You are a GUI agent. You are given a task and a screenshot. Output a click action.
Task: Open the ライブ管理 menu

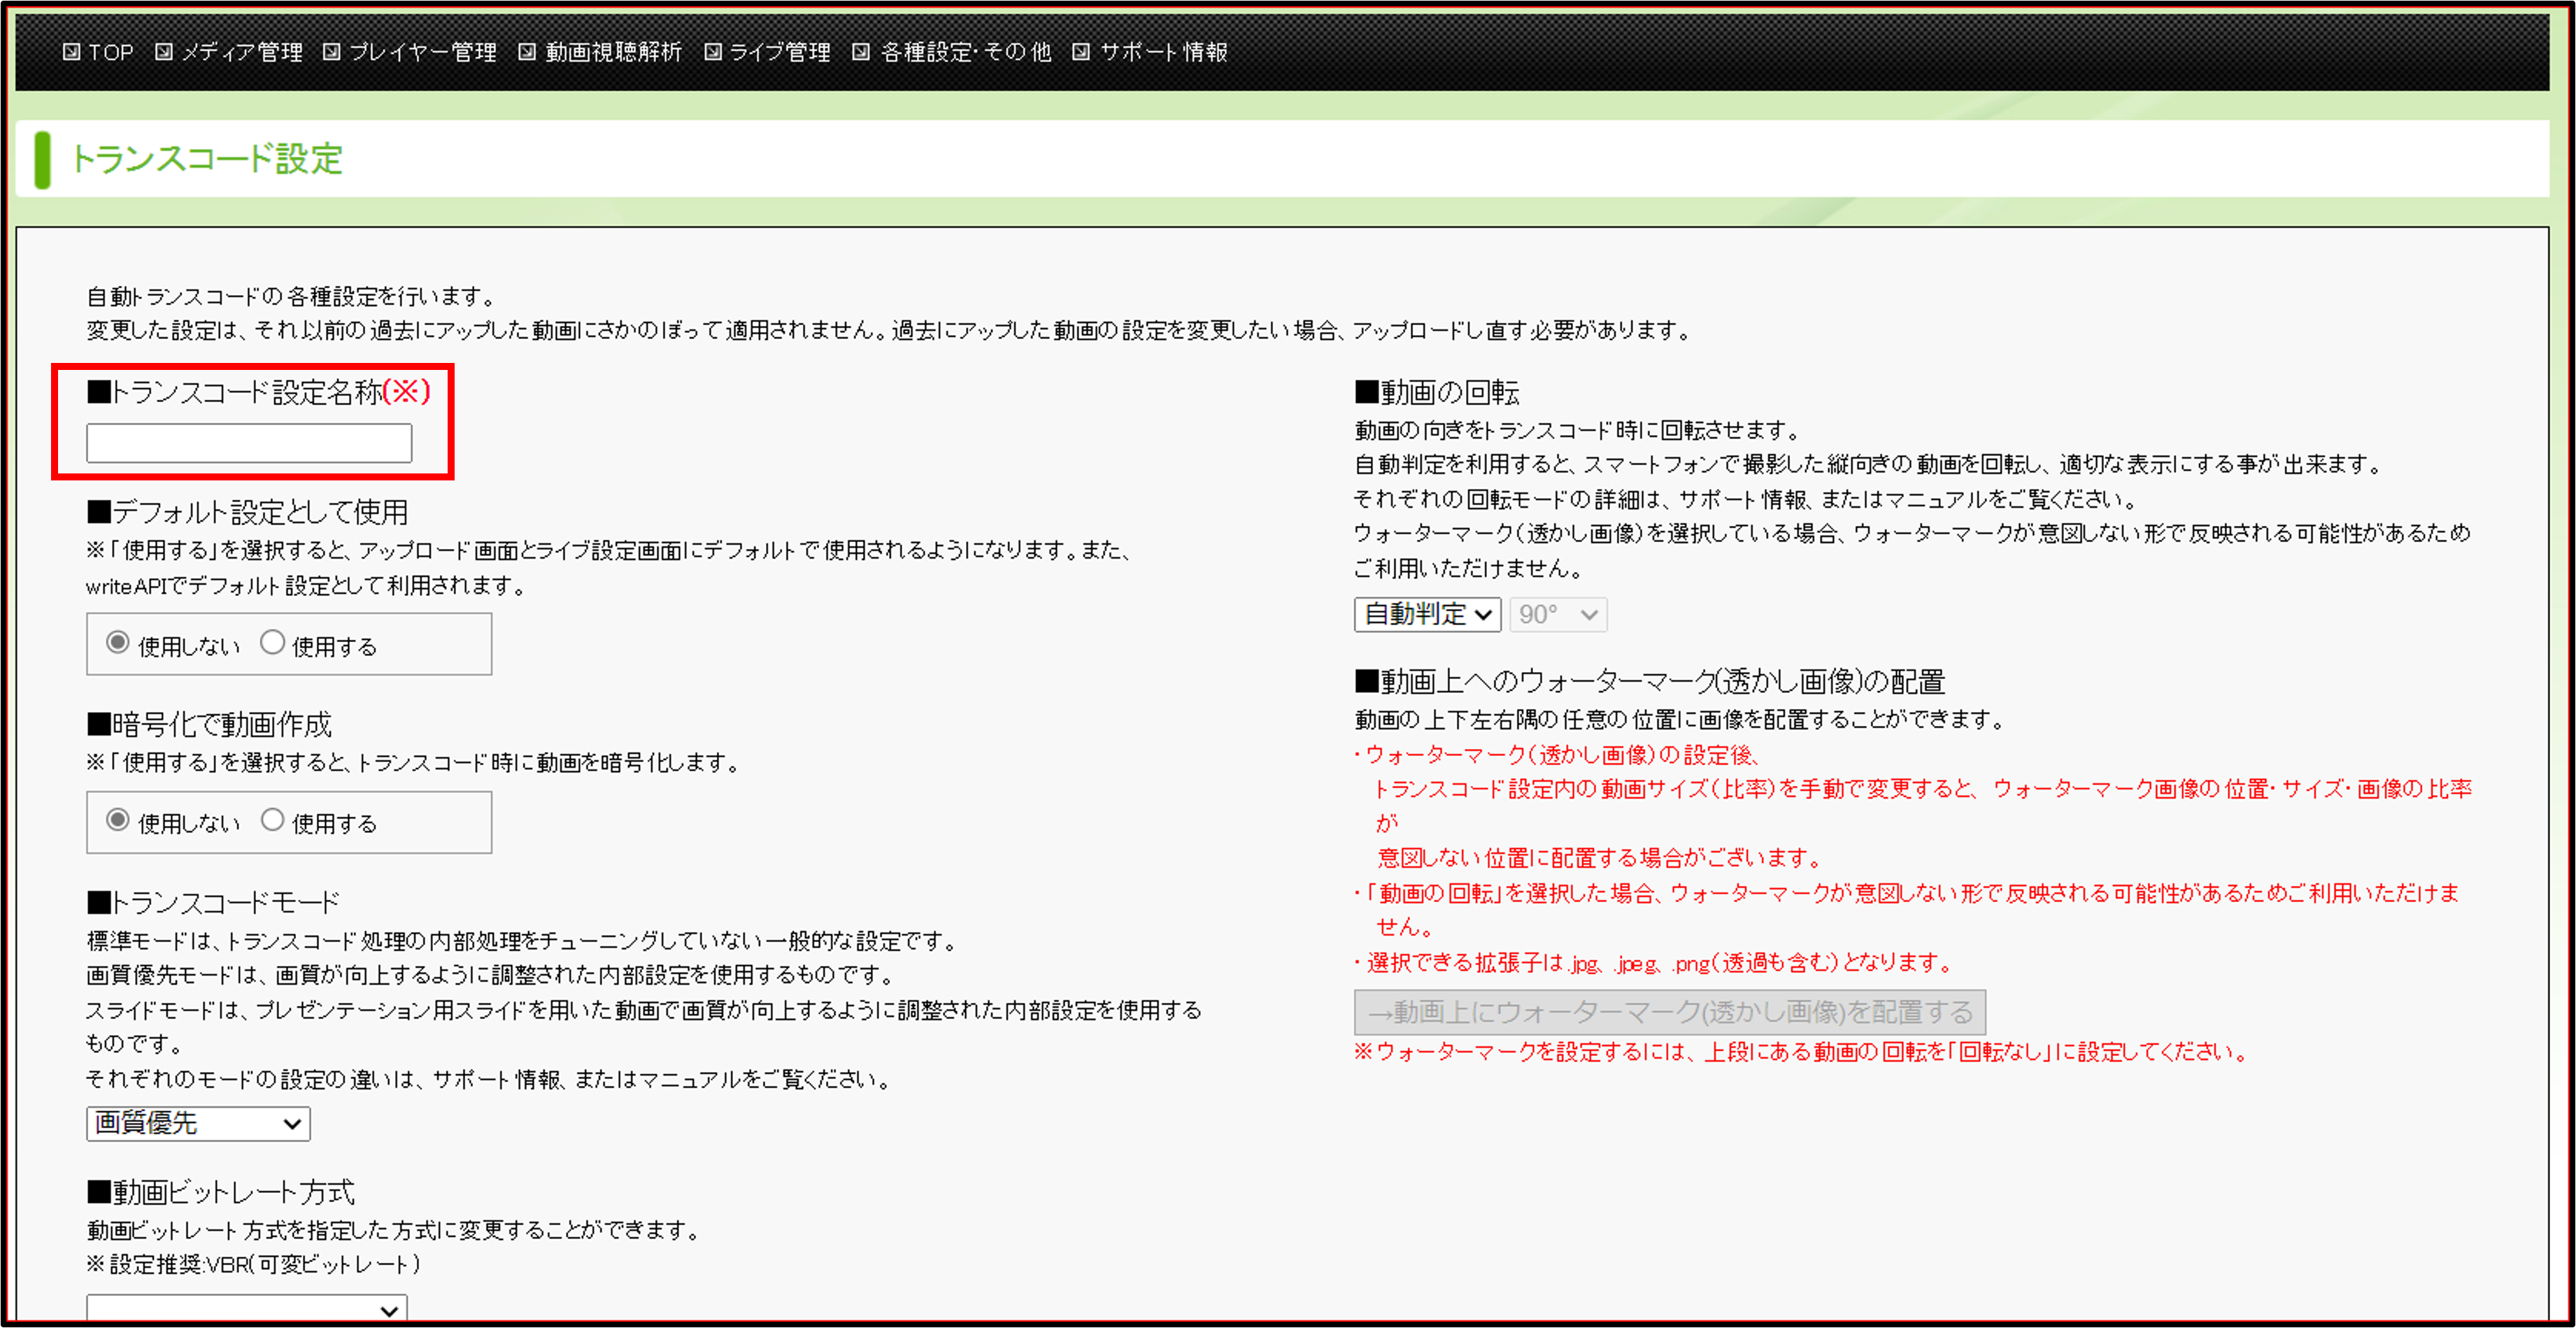779,52
